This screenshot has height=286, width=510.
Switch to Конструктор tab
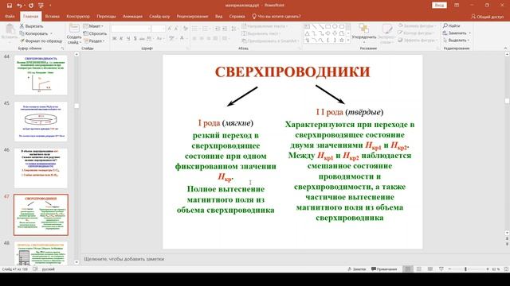click(78, 16)
